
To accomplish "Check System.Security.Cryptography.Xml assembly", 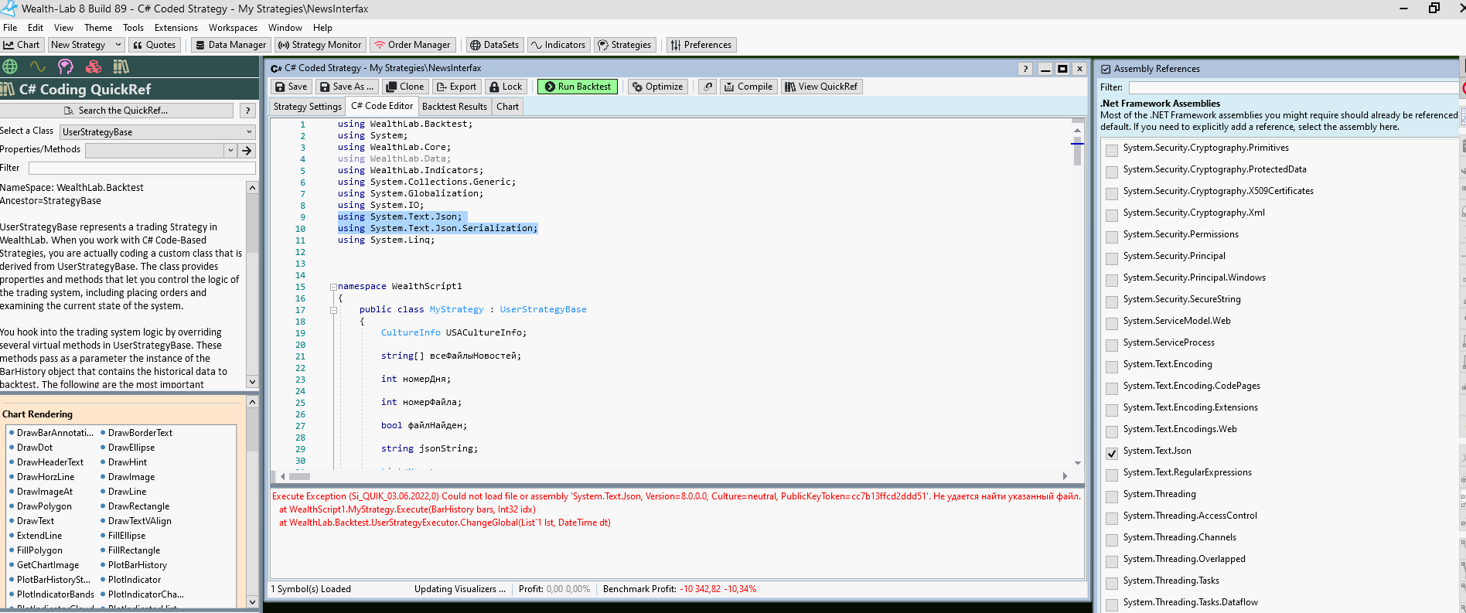I will click(1112, 215).
